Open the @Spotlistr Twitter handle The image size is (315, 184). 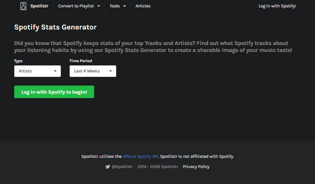click(x=122, y=167)
